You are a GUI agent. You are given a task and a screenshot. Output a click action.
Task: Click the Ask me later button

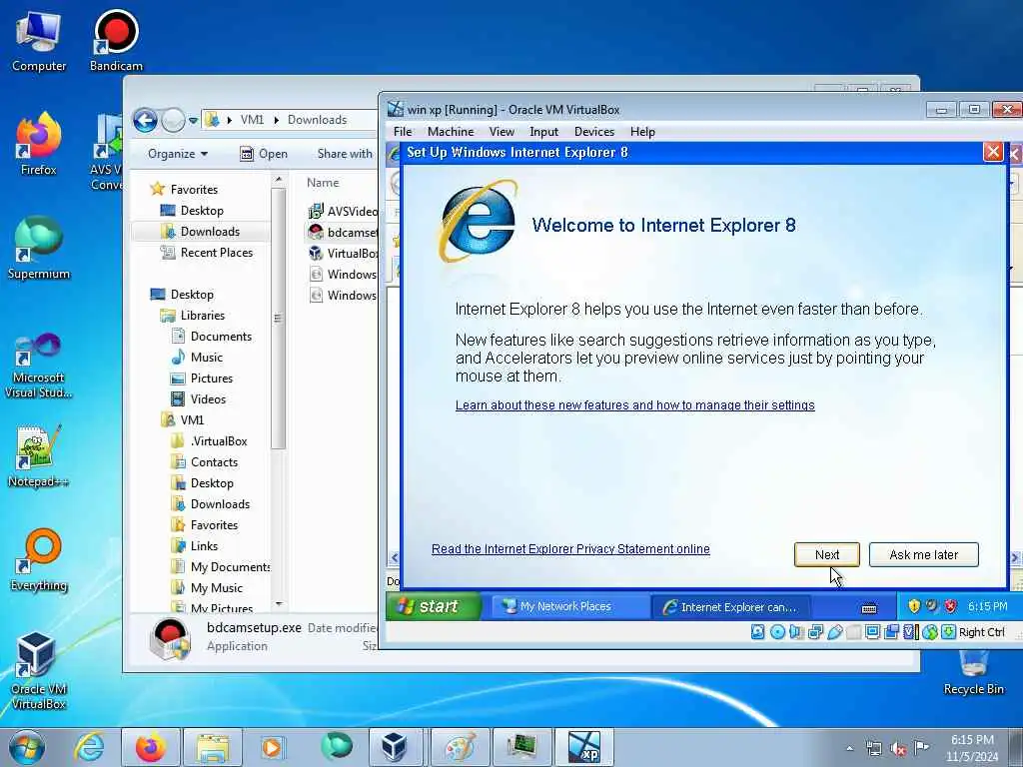[923, 554]
